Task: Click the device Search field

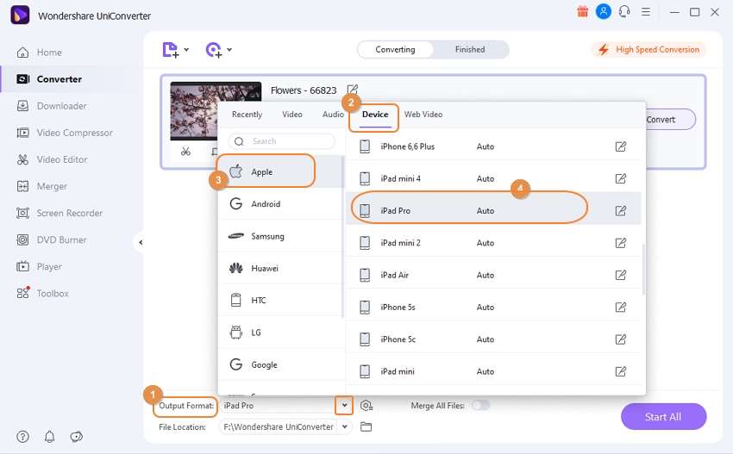Action: [x=282, y=141]
